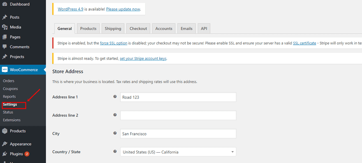Click the Posts pushpin icon
This screenshot has width=362, height=163.
[x=5, y=17]
